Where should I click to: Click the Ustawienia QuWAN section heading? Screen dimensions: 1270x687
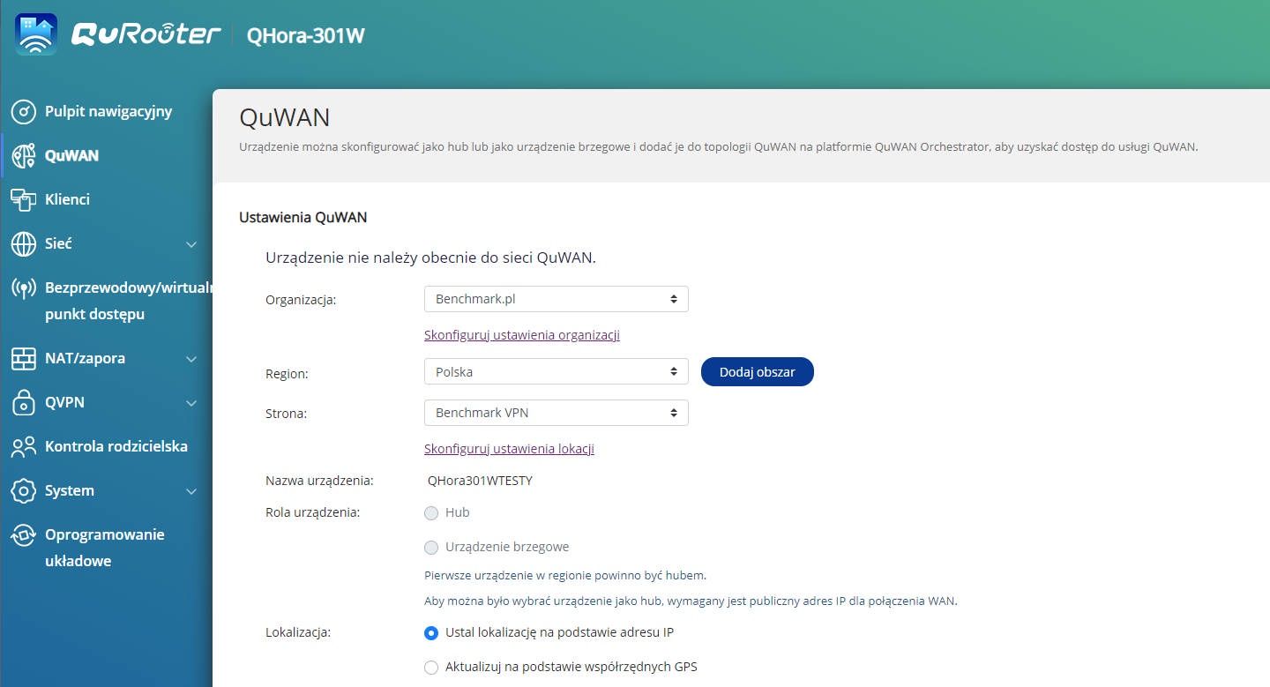pos(303,217)
